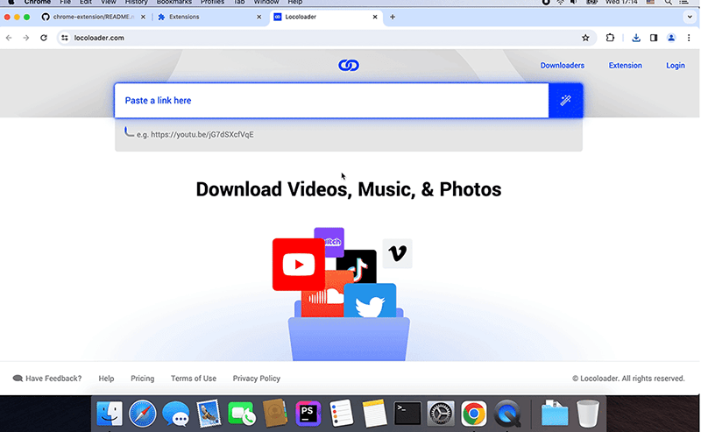Open Messages from the dock
This screenshot has height=432, width=701.
pyautogui.click(x=176, y=414)
